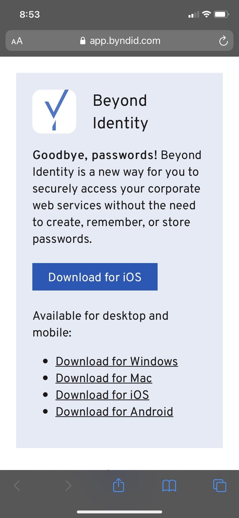Image resolution: width=239 pixels, height=518 pixels.
Task: Show open tabs in Safari
Action: tap(219, 486)
